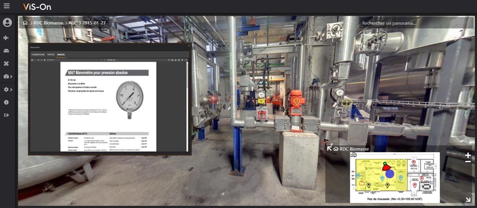477x208 pixels.
Task: Click the red arrow navigation hotspot
Action: click(213, 99)
